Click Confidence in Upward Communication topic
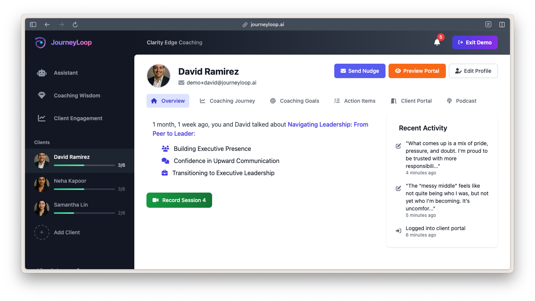 227,161
